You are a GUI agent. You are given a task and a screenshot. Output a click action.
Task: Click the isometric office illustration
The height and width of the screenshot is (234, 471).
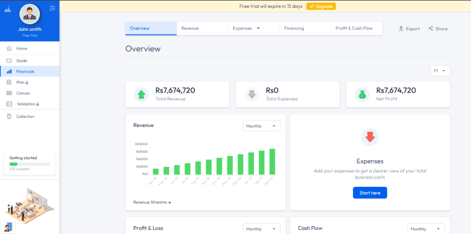click(30, 206)
